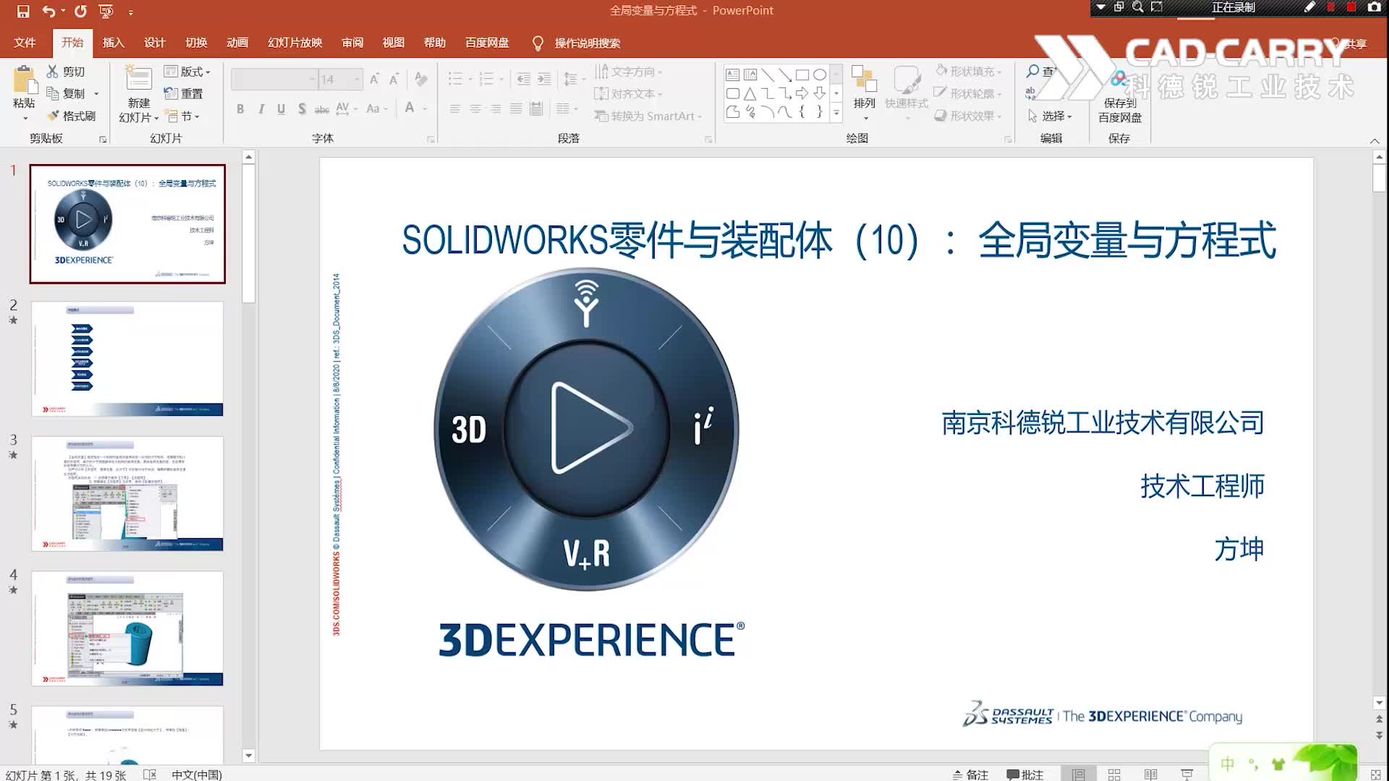Viewport: 1389px width, 781px height.
Task: Click the Save icon in quick access toolbar
Action: pyautogui.click(x=23, y=11)
